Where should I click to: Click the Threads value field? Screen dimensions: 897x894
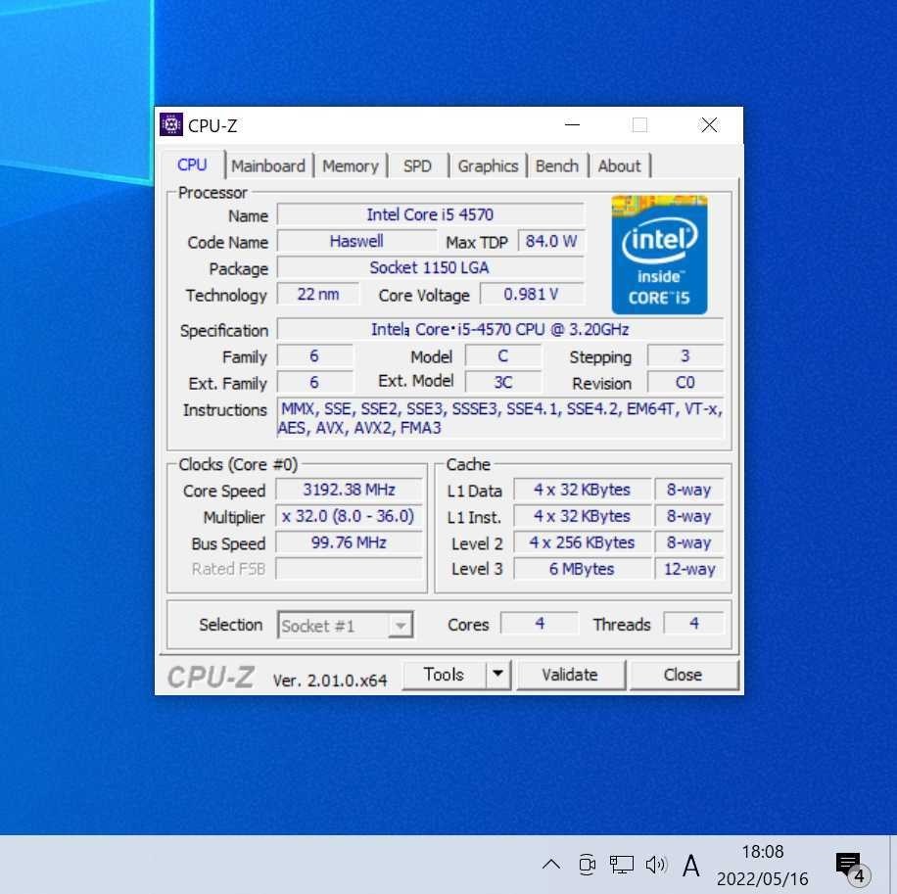[693, 623]
